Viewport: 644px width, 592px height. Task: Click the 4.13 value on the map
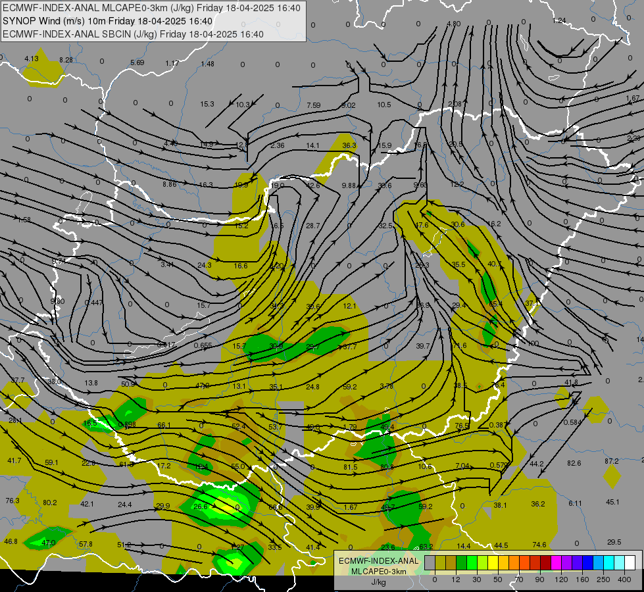pyautogui.click(x=31, y=59)
